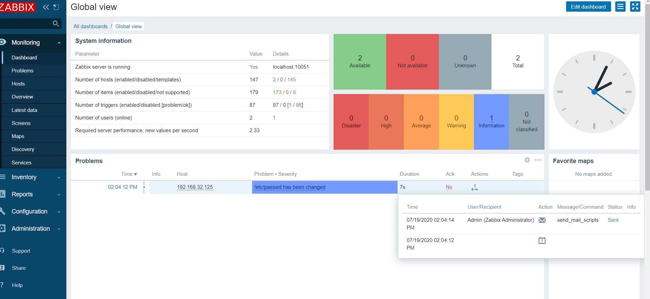Expand the Configuration menu section

tap(59, 212)
